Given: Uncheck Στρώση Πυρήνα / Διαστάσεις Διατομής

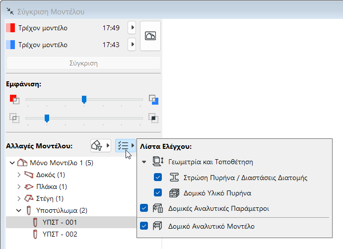Looking at the screenshot, I should 158,177.
